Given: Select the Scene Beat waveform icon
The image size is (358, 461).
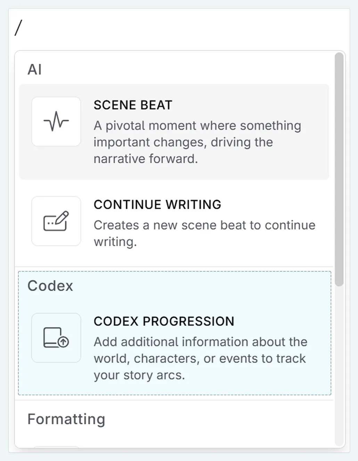Looking at the screenshot, I should pos(56,121).
